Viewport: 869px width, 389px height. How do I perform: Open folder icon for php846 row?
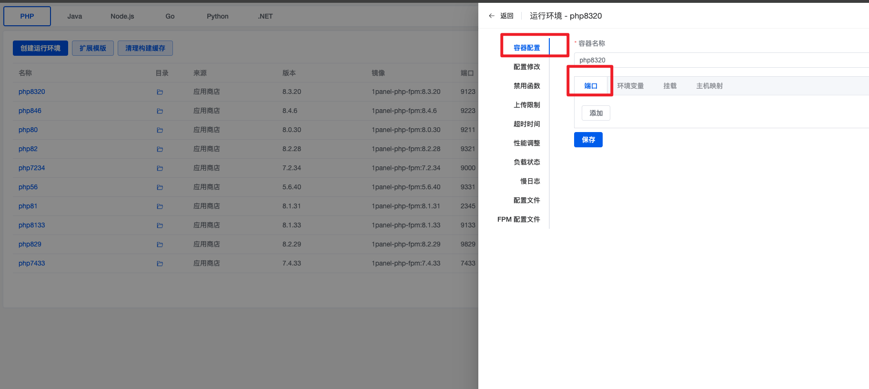coord(160,111)
